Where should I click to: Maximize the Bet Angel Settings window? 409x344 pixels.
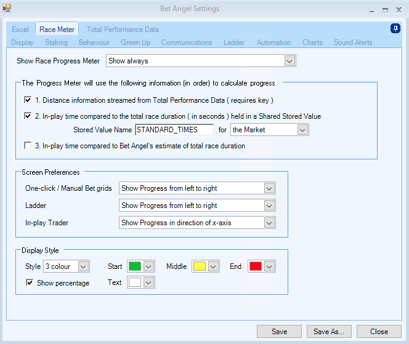385,10
